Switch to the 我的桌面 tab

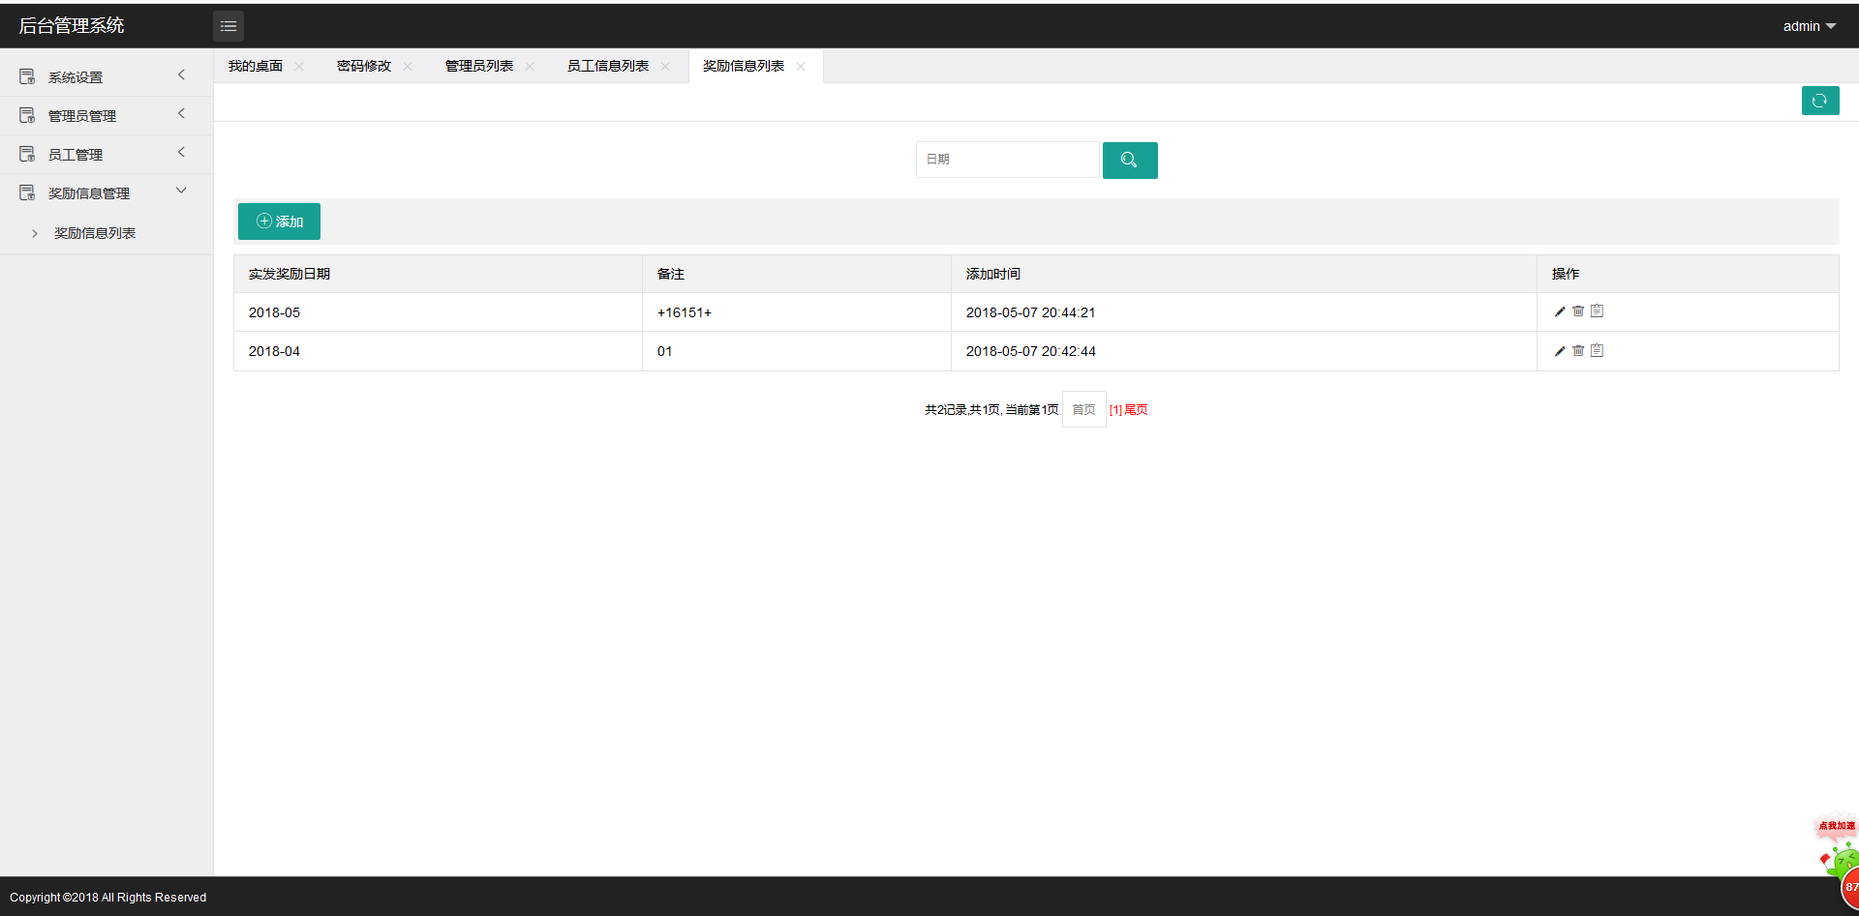click(255, 66)
